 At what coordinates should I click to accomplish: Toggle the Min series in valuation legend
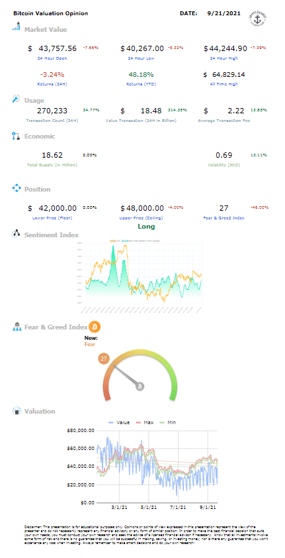[x=167, y=422]
